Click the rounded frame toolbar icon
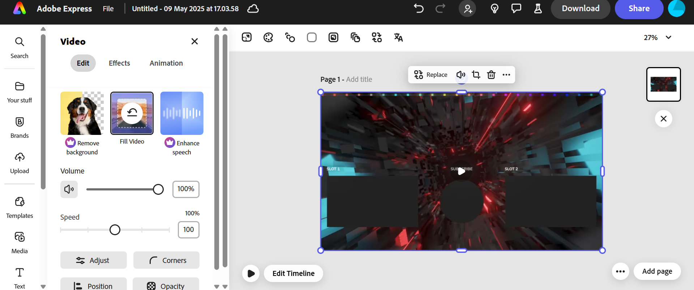 333,37
